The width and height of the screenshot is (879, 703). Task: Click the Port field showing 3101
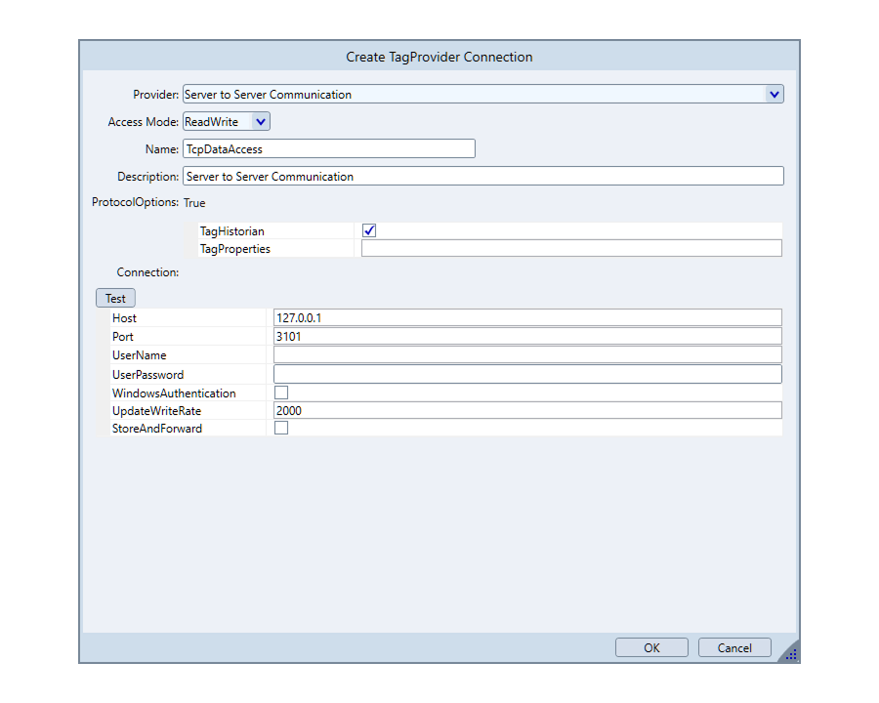(x=527, y=337)
